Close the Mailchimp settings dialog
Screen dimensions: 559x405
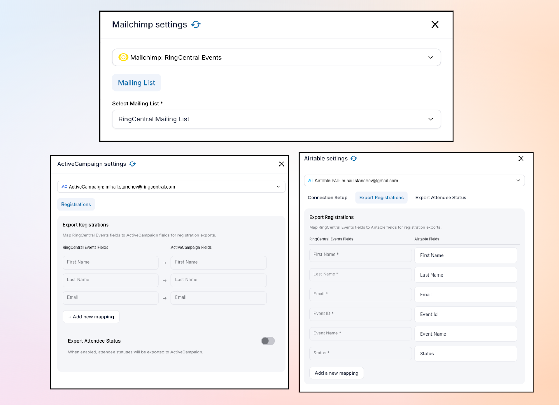435,24
